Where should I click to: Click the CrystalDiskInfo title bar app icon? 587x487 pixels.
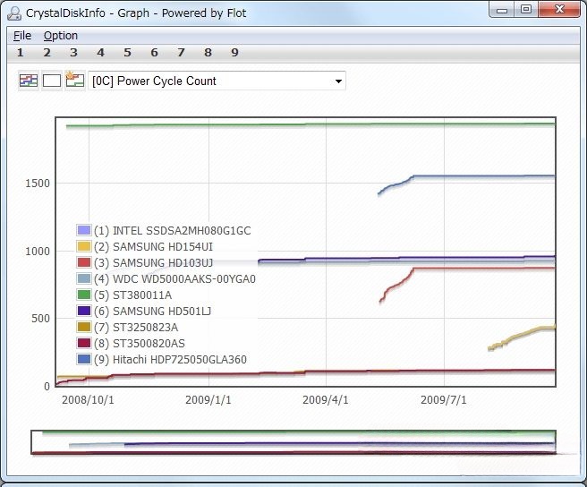[14, 13]
